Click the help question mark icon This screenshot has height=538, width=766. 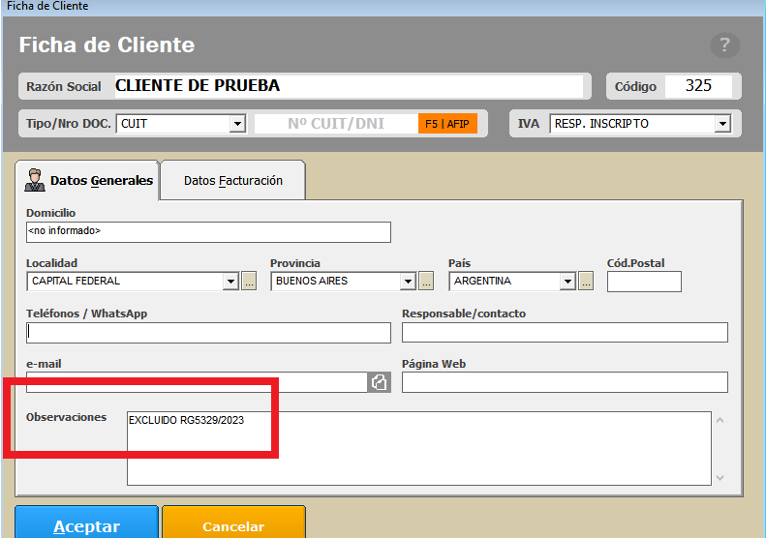click(x=724, y=45)
